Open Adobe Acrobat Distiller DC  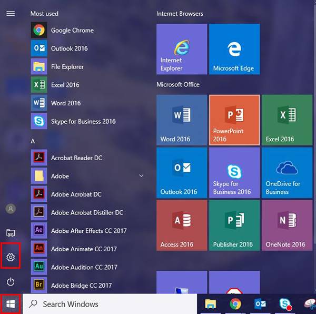tap(87, 212)
